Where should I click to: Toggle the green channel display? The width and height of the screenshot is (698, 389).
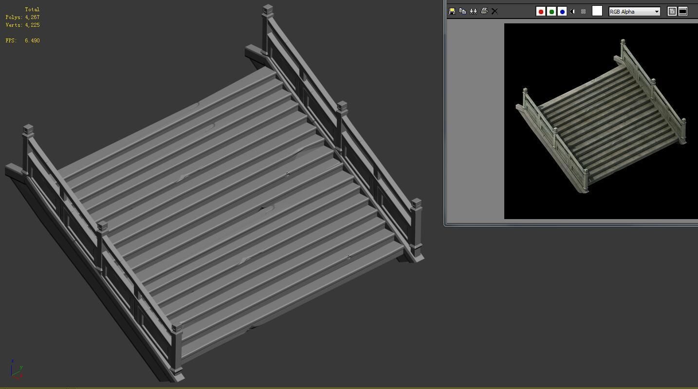[551, 11]
